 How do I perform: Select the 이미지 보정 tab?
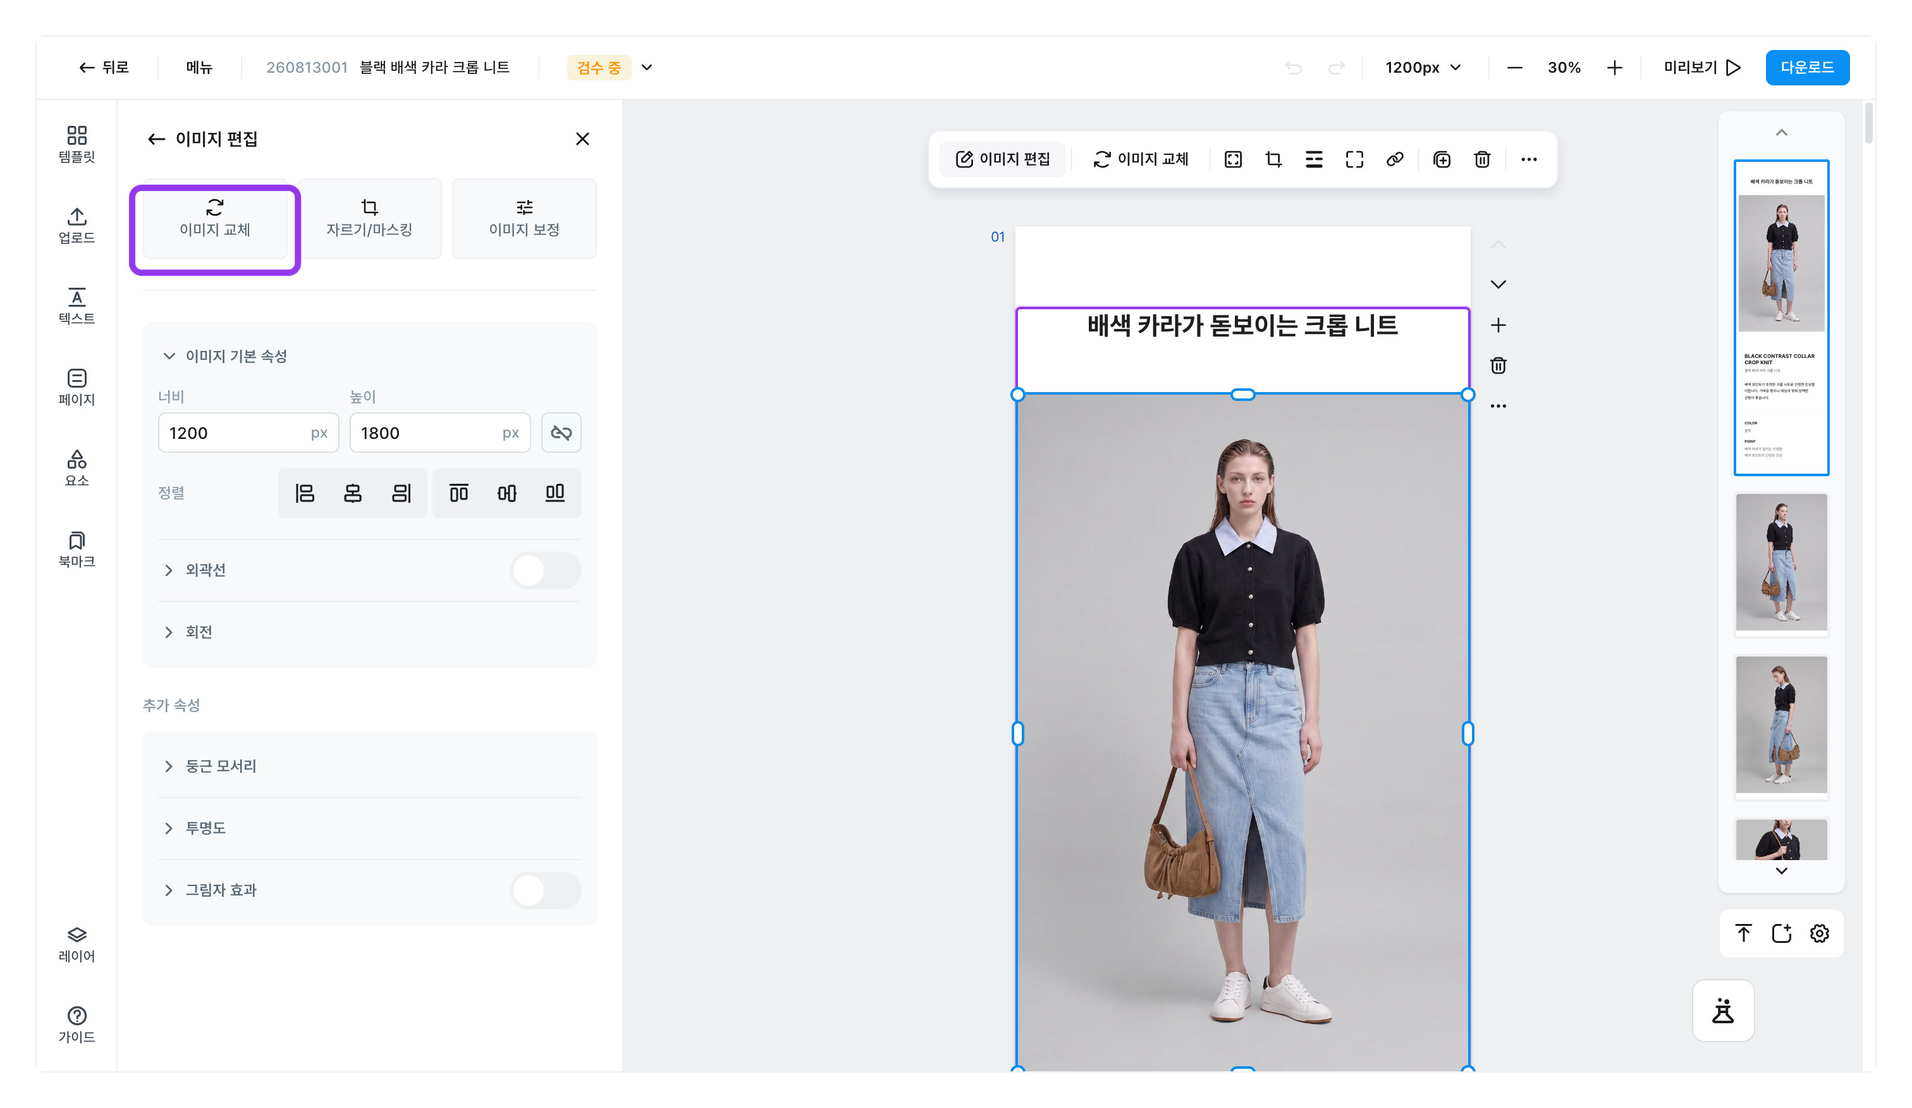(524, 219)
